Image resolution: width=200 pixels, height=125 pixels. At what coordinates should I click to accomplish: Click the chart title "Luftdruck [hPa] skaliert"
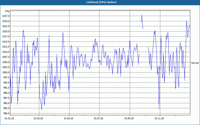[101, 2]
